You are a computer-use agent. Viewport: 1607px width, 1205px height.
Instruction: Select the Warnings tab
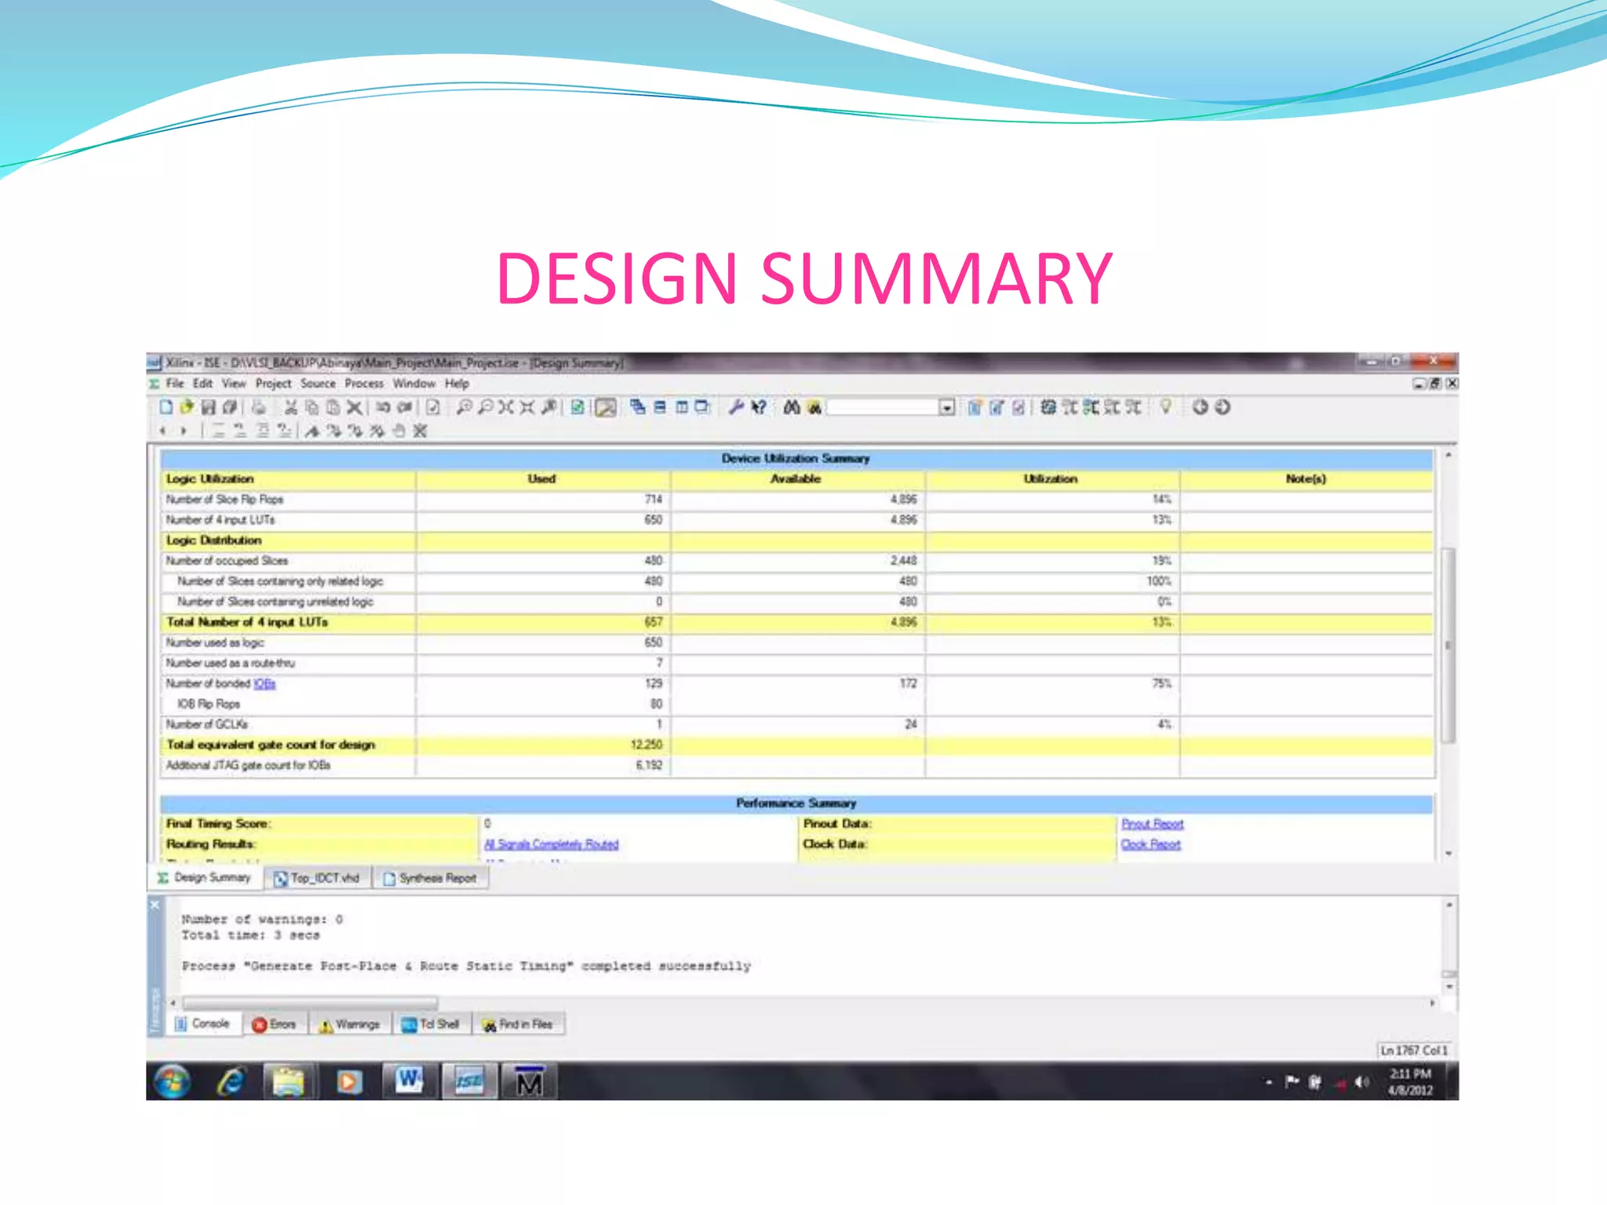[x=349, y=1025]
